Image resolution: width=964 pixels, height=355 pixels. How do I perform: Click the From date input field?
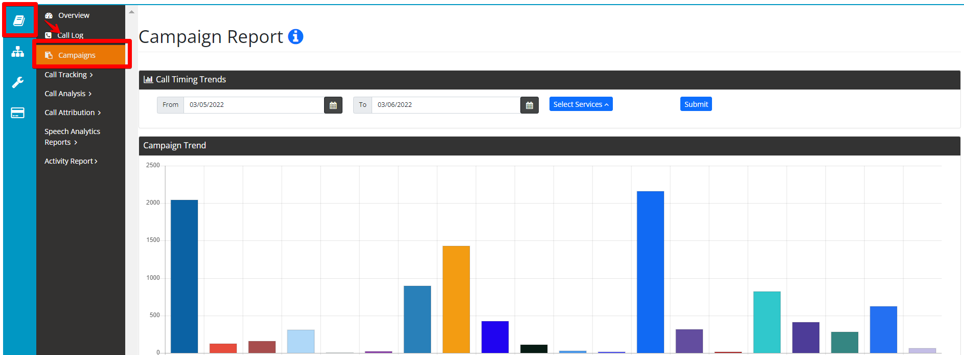(x=254, y=105)
